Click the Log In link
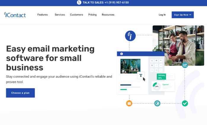Image resolution: width=207 pixels, height=125 pixels. (x=162, y=15)
